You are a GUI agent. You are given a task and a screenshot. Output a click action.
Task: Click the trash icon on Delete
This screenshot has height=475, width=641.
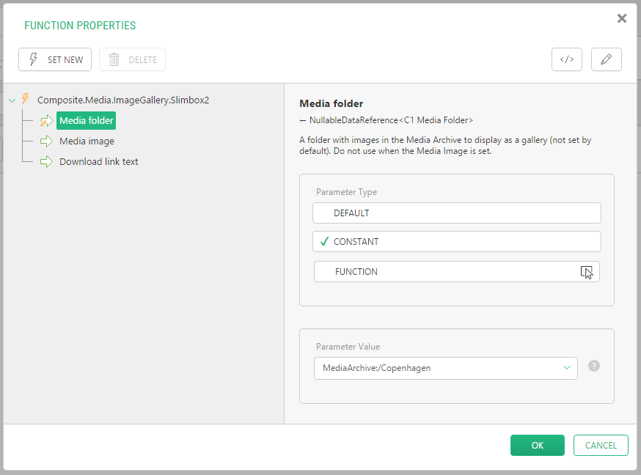(x=114, y=60)
